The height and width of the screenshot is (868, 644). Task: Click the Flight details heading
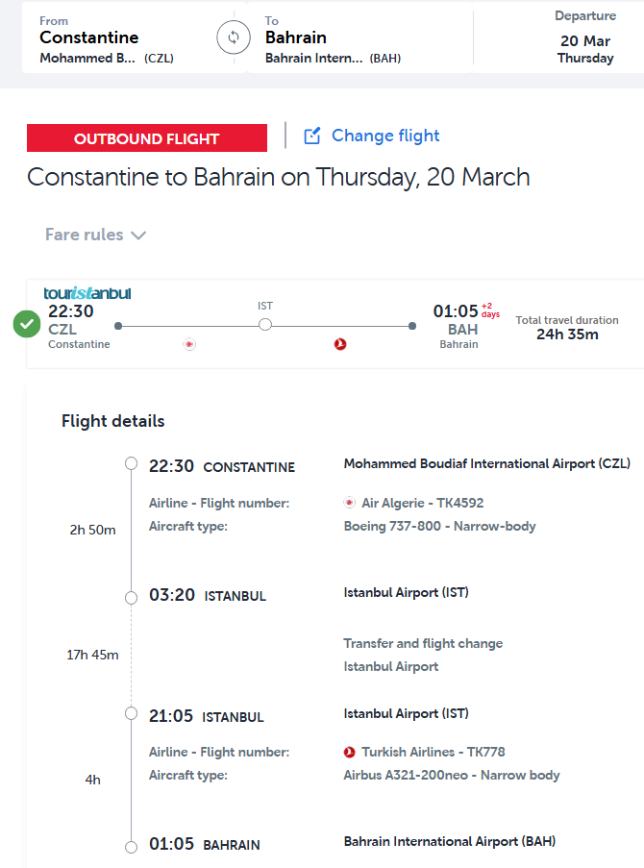pos(113,421)
